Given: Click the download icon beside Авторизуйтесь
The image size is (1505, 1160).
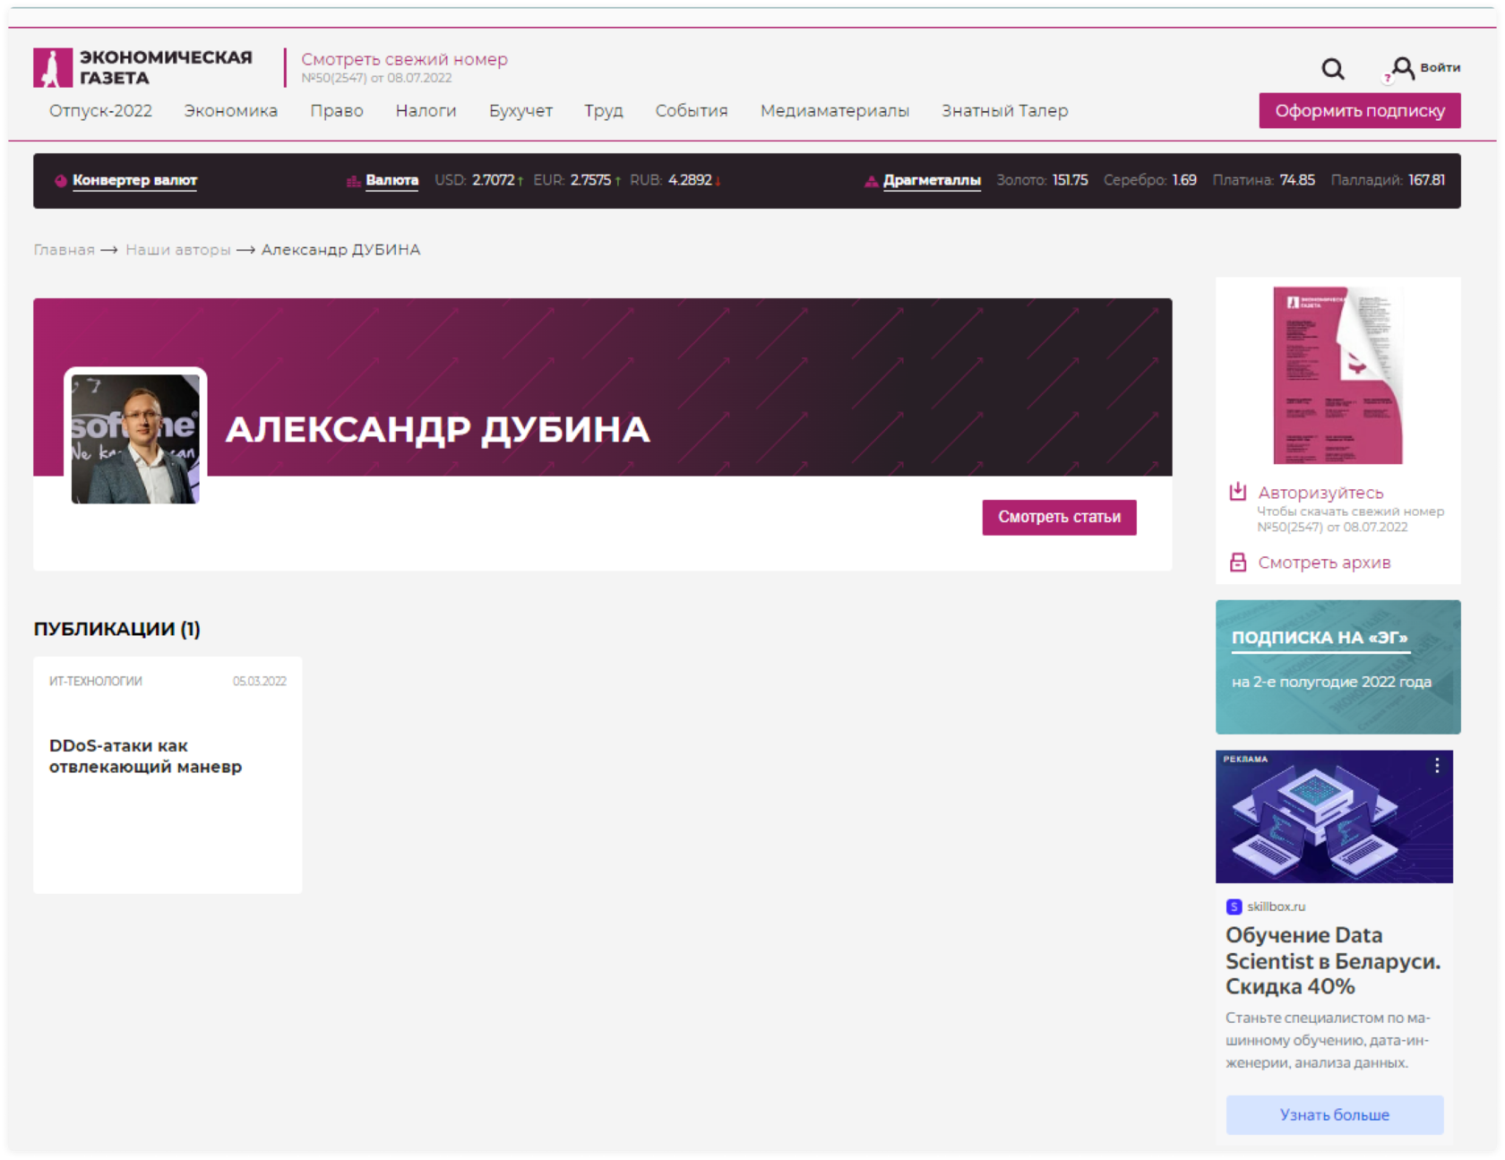Looking at the screenshot, I should click(1238, 492).
